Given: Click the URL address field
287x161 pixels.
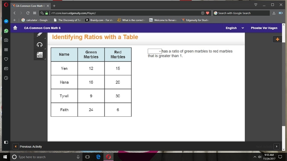Looking at the screenshot, I should tap(125, 13).
